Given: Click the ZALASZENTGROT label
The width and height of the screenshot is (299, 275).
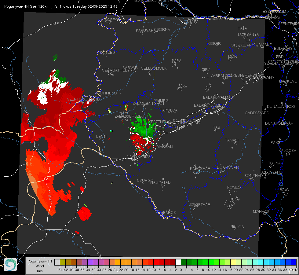Looking at the screenshot, I should [x=148, y=104].
